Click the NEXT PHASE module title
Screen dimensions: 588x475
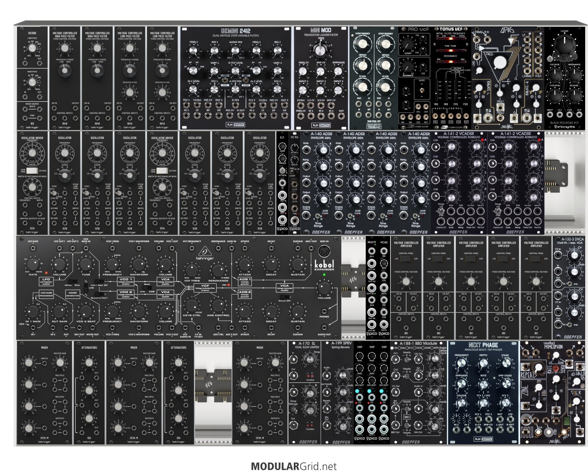point(483,345)
